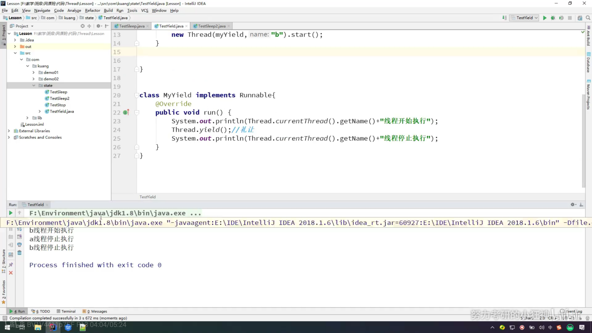Open Windows Start menu

(8, 327)
